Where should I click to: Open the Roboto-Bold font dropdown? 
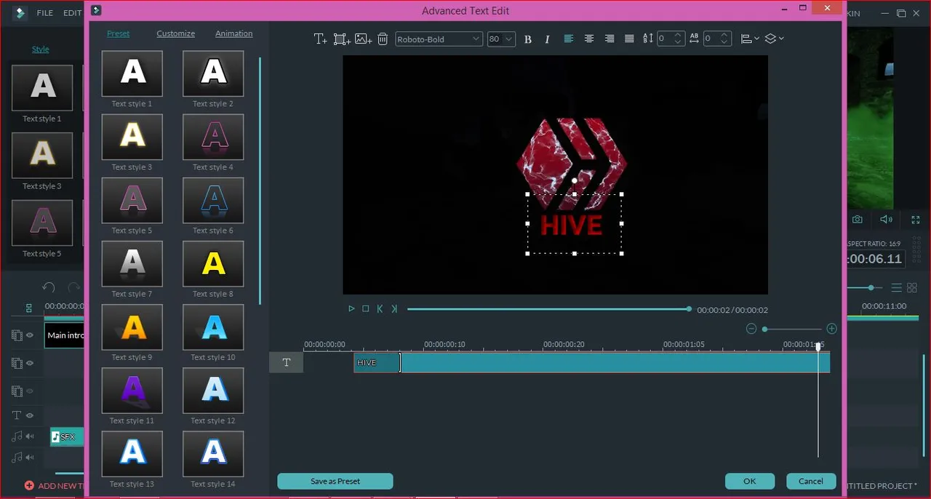pyautogui.click(x=439, y=39)
